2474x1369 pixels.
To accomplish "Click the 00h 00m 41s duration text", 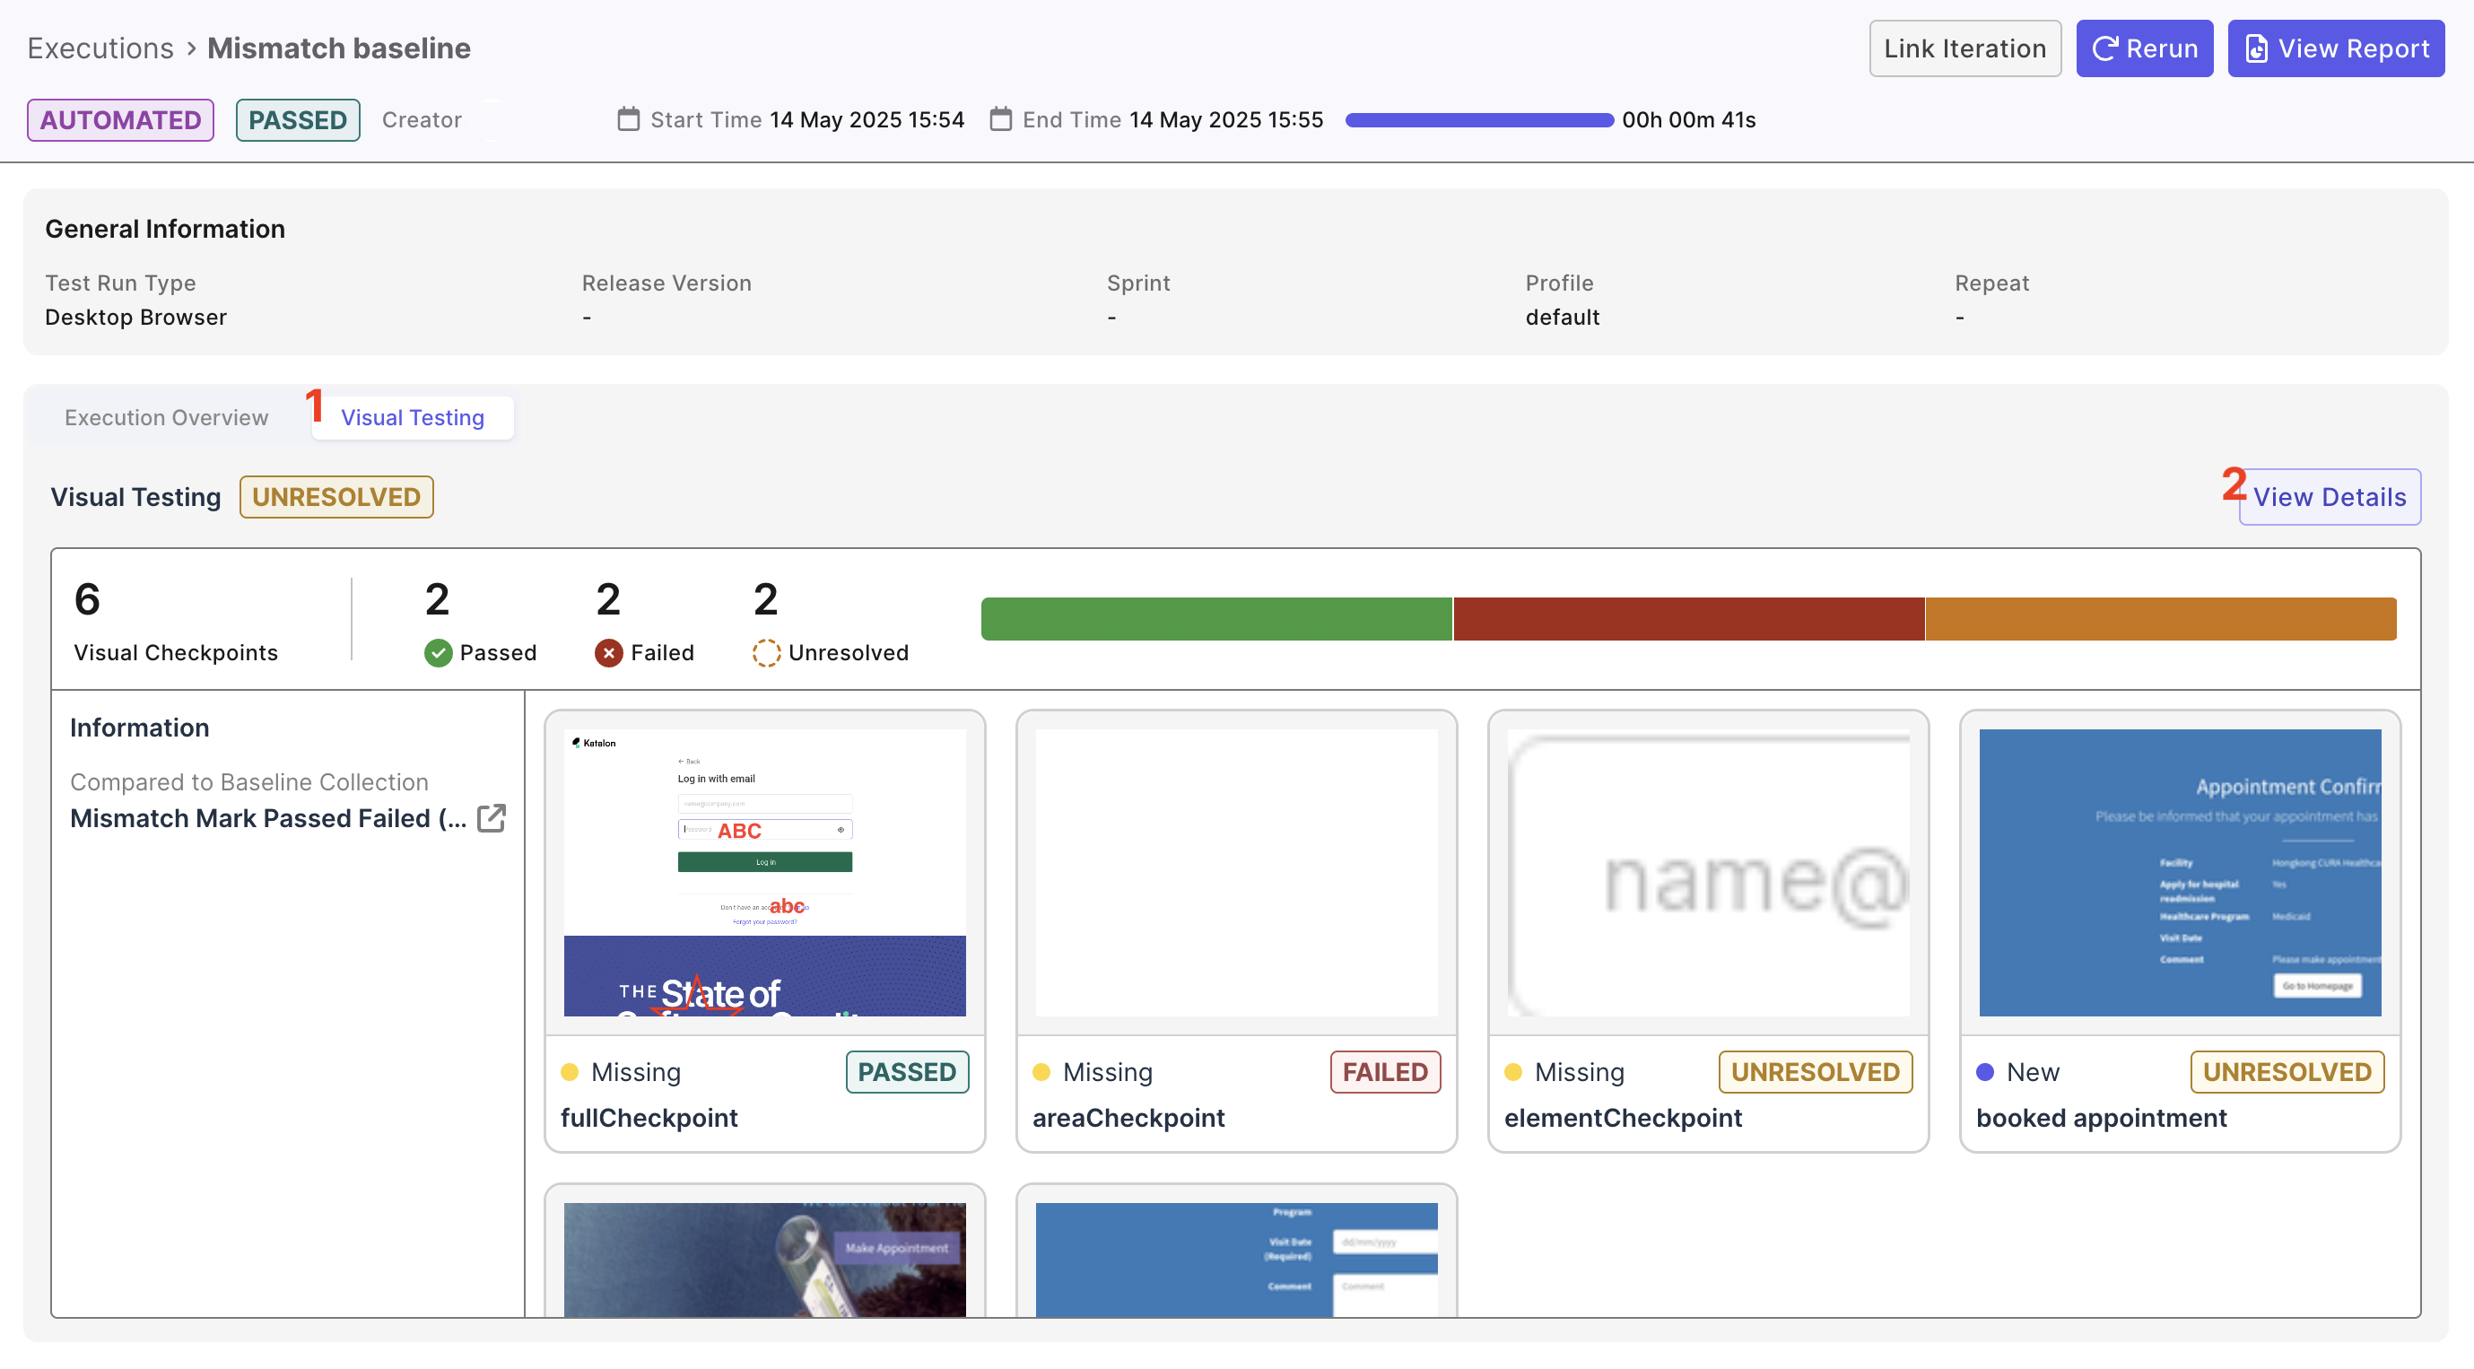I will 1688,120.
